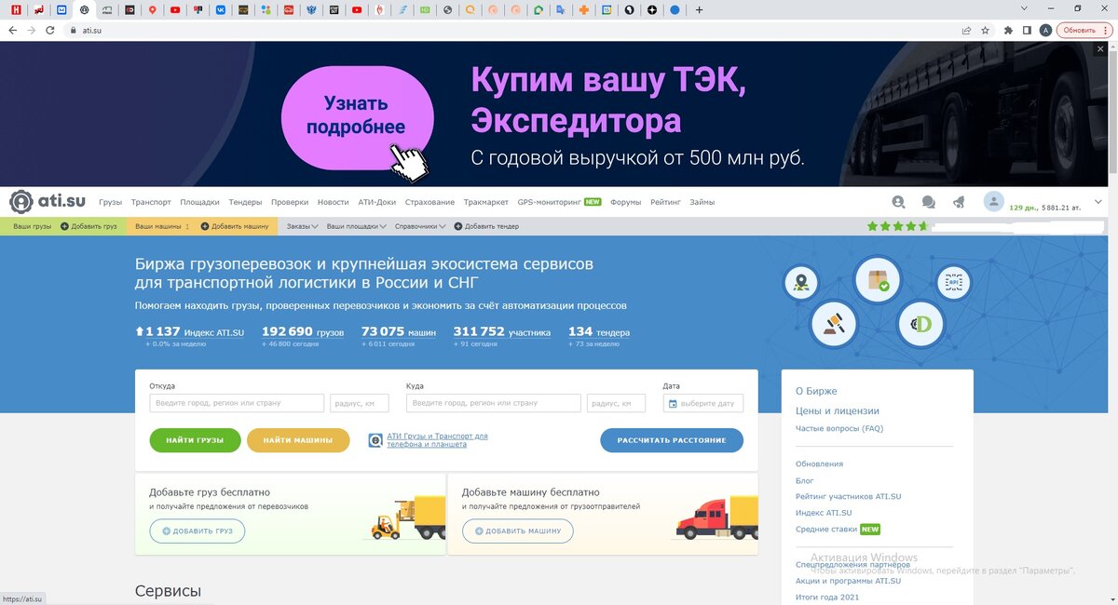Click the map route circle icon
Image resolution: width=1118 pixels, height=605 pixels.
[x=801, y=282]
